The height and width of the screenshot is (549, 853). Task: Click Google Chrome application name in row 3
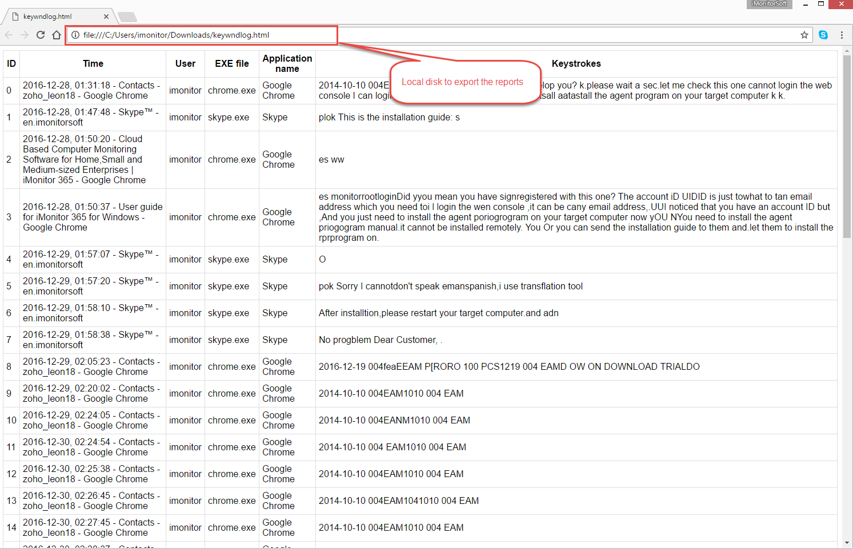point(278,217)
